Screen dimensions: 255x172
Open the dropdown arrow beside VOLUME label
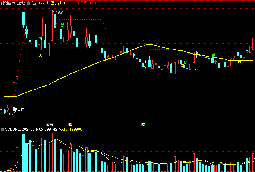coord(2,129)
